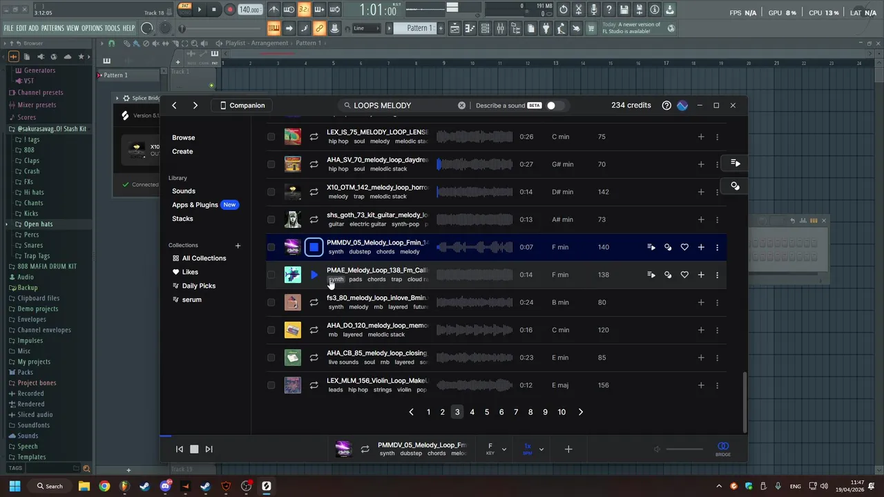Check the PMMDV_05_Melody_Loop row checkbox

(271, 247)
